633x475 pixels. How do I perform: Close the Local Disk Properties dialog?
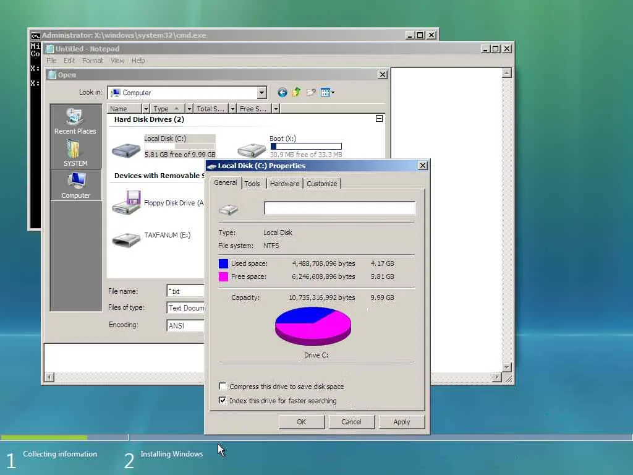coord(423,166)
